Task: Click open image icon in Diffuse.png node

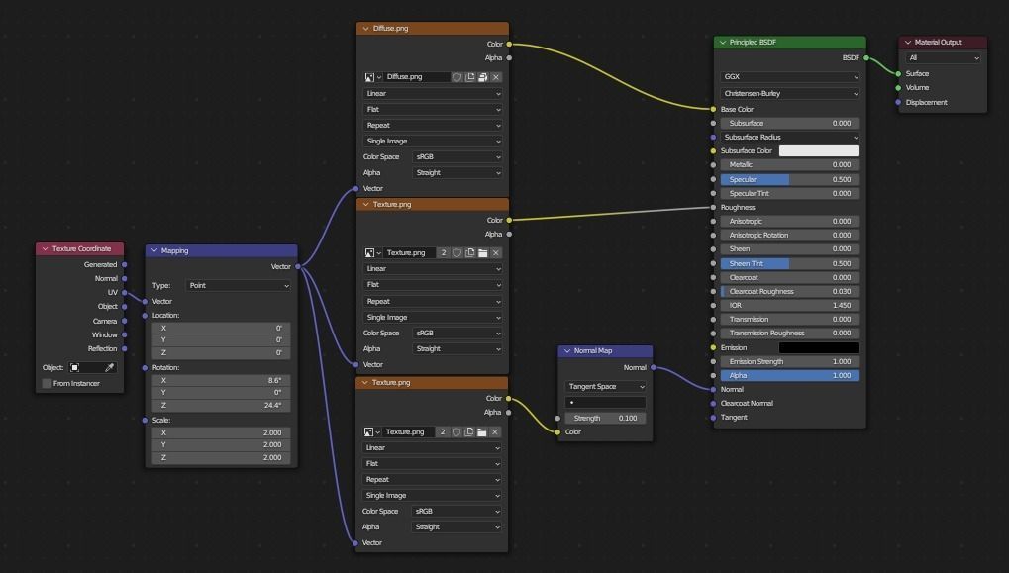Action: 482,77
